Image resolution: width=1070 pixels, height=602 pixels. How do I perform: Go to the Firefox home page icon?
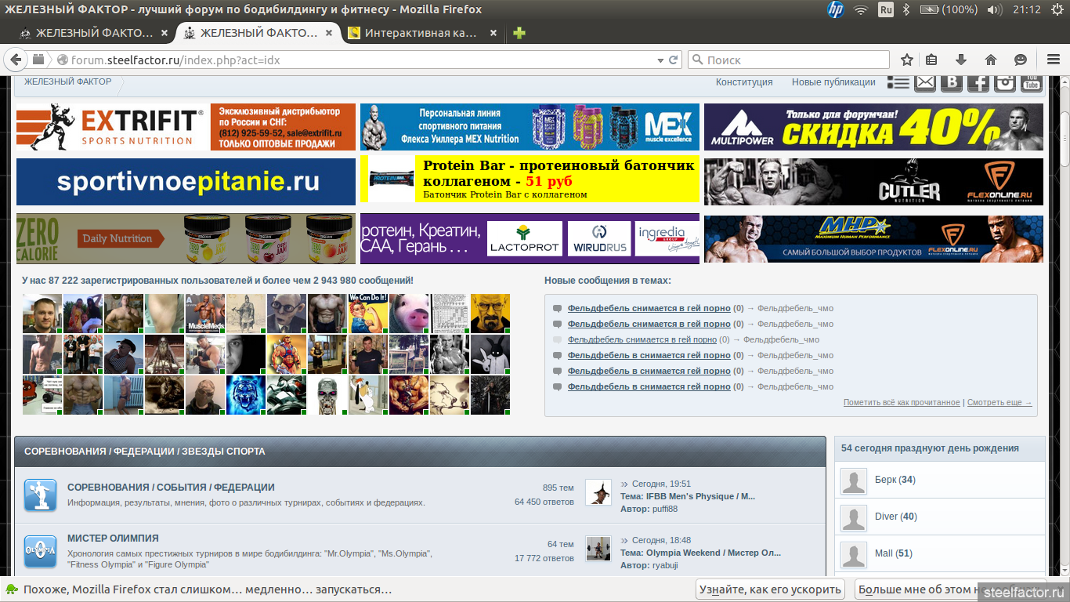[991, 60]
